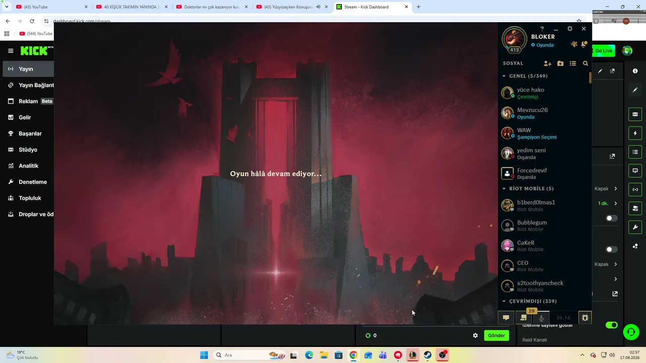Click the friends list scrollbar thumb

click(x=590, y=78)
